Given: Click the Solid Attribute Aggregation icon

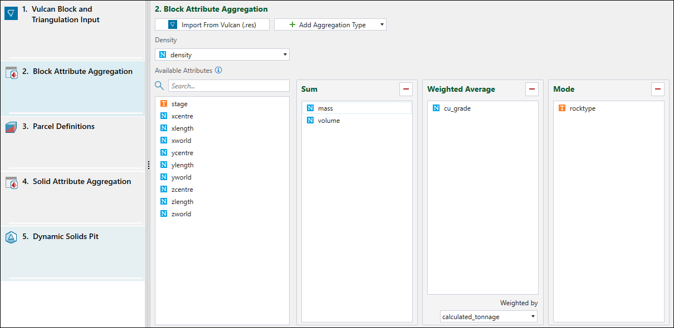Looking at the screenshot, I should pos(12,182).
